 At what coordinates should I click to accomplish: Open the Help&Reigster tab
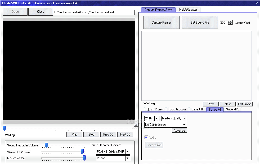[188, 10]
